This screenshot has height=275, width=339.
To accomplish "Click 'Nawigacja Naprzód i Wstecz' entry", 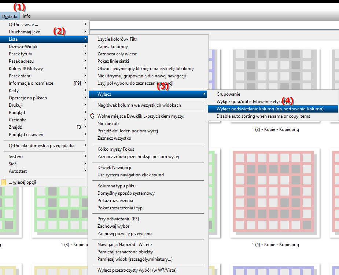I will (x=148, y=245).
